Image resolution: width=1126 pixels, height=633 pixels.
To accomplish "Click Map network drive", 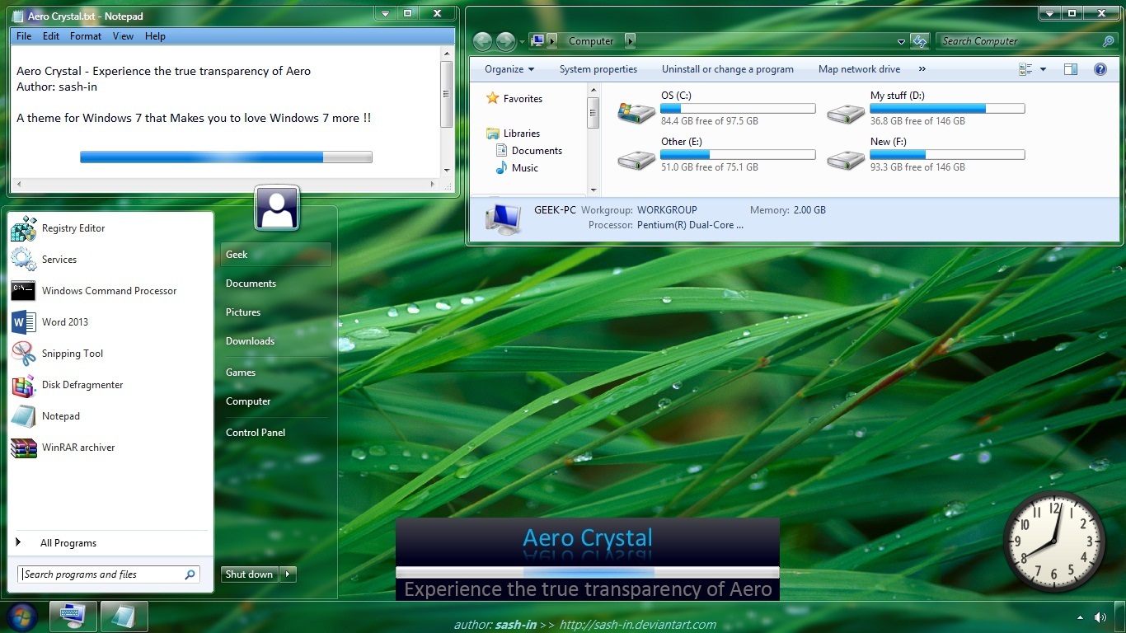I will click(859, 69).
